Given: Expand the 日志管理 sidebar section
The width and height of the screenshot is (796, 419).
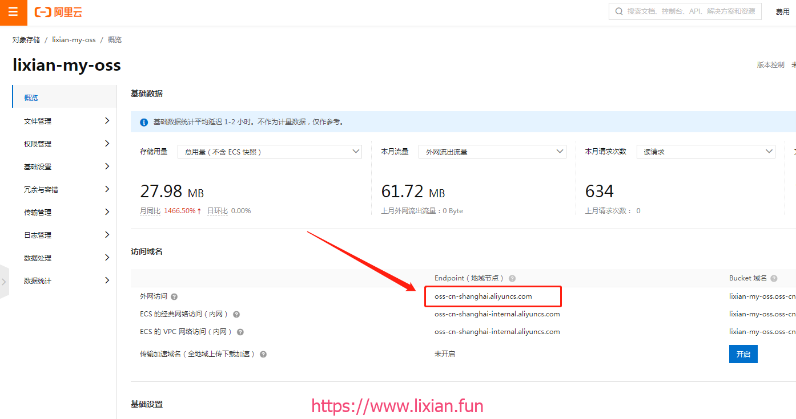Looking at the screenshot, I should click(64, 235).
